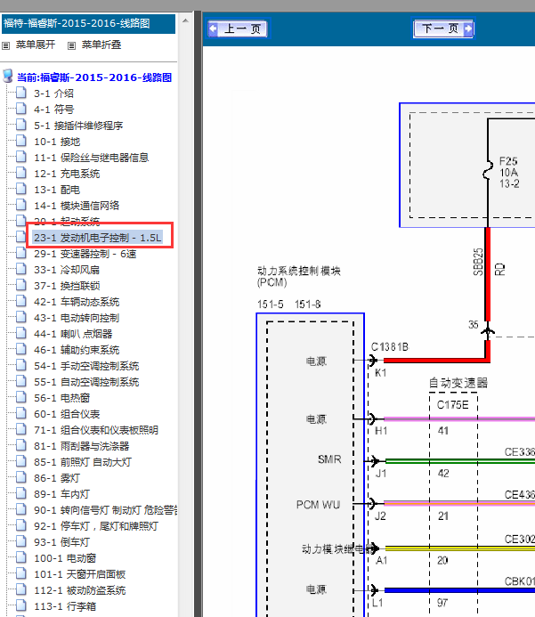Open 10-1 接地 entry
The image size is (535, 617).
[57, 142]
